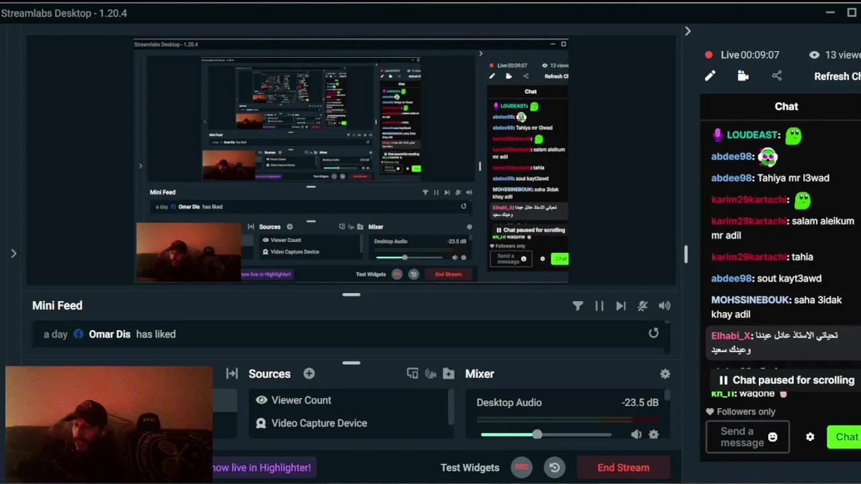Viewport: 861px width, 484px height.
Task: Open the Mini Feed filter icon
Action: [578, 306]
